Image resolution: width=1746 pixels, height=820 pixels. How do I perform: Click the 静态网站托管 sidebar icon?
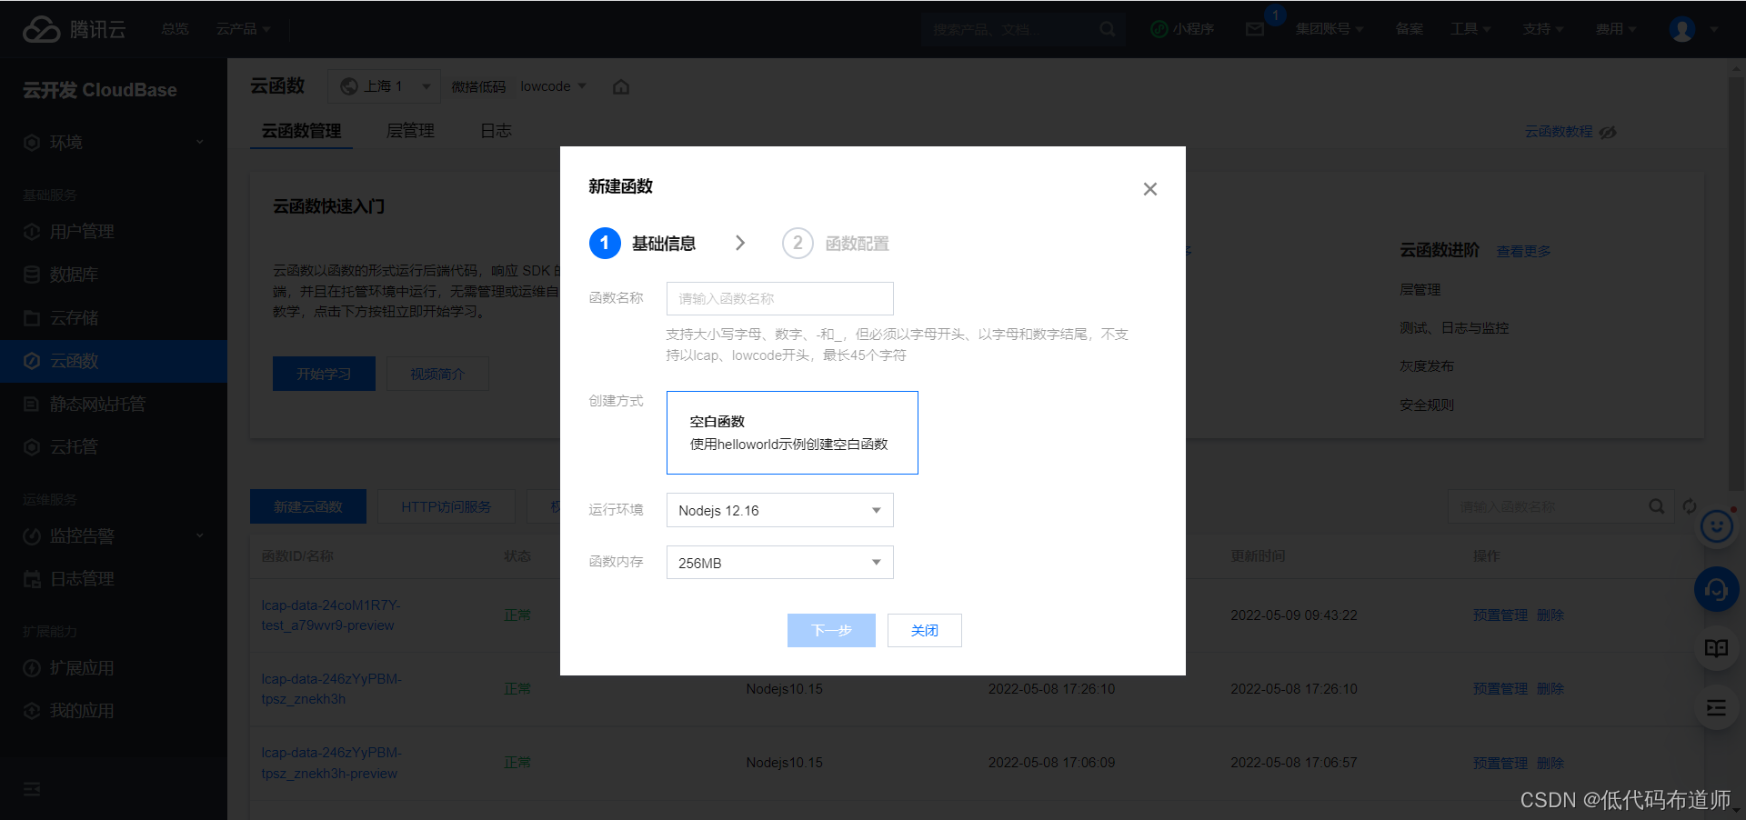click(32, 404)
